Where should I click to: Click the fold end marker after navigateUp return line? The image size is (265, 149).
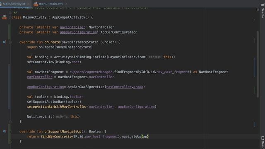coord(10,141)
